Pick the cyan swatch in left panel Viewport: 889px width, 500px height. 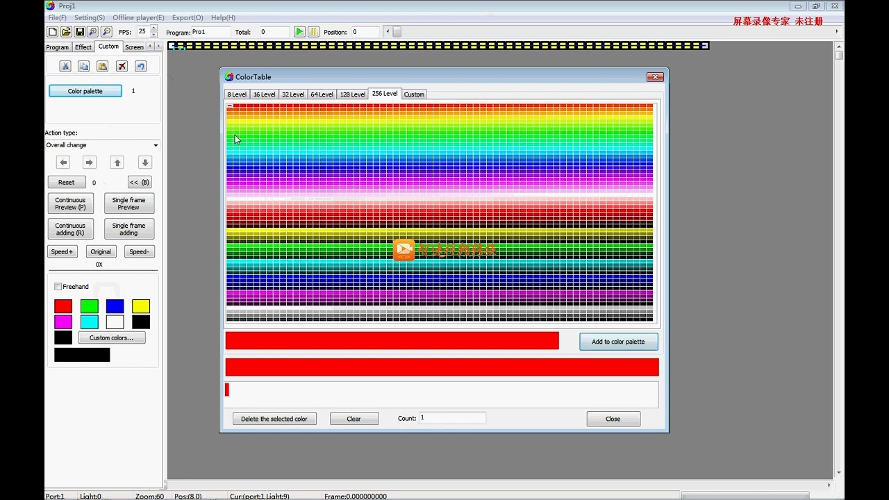coord(90,322)
